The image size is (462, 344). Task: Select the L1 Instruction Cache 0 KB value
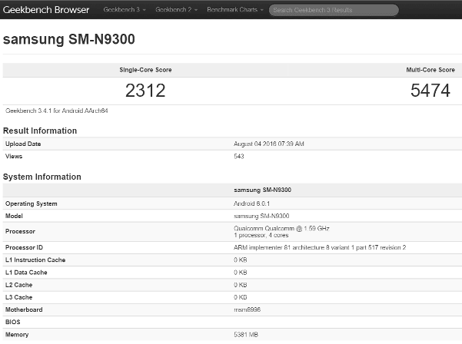coord(240,260)
